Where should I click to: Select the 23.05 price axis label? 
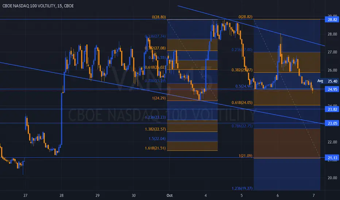click(332, 123)
